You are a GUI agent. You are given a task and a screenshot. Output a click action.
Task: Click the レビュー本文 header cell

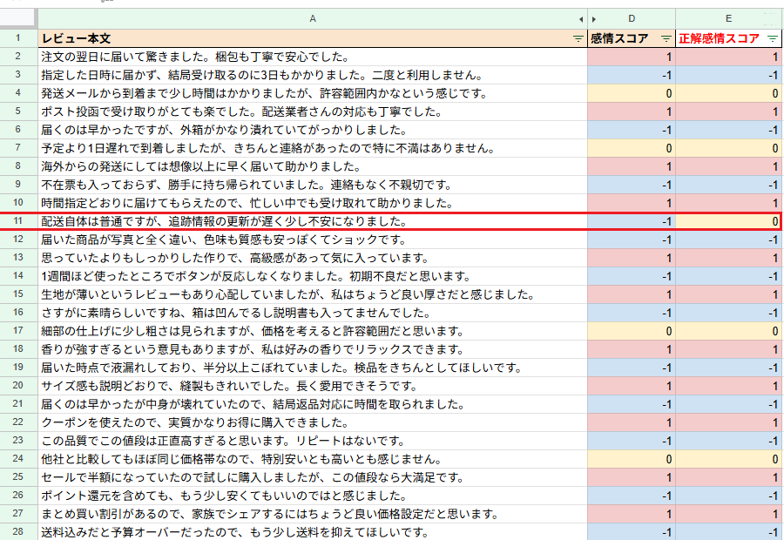[x=313, y=38]
